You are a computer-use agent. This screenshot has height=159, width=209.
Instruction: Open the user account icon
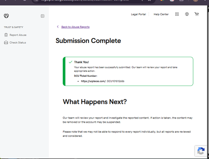(x=187, y=14)
